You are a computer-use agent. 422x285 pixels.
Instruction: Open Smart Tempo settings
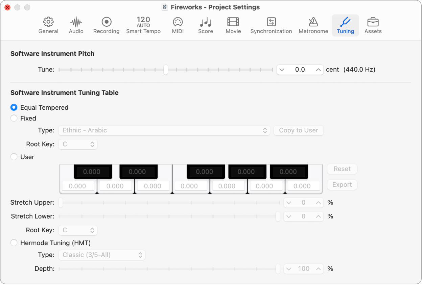pos(143,25)
